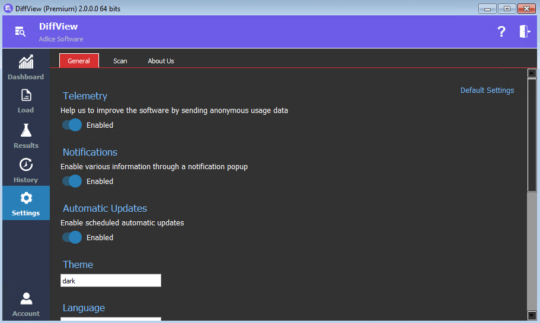540x323 pixels.
Task: Toggle Automatic Updates switch off
Action: pos(72,237)
